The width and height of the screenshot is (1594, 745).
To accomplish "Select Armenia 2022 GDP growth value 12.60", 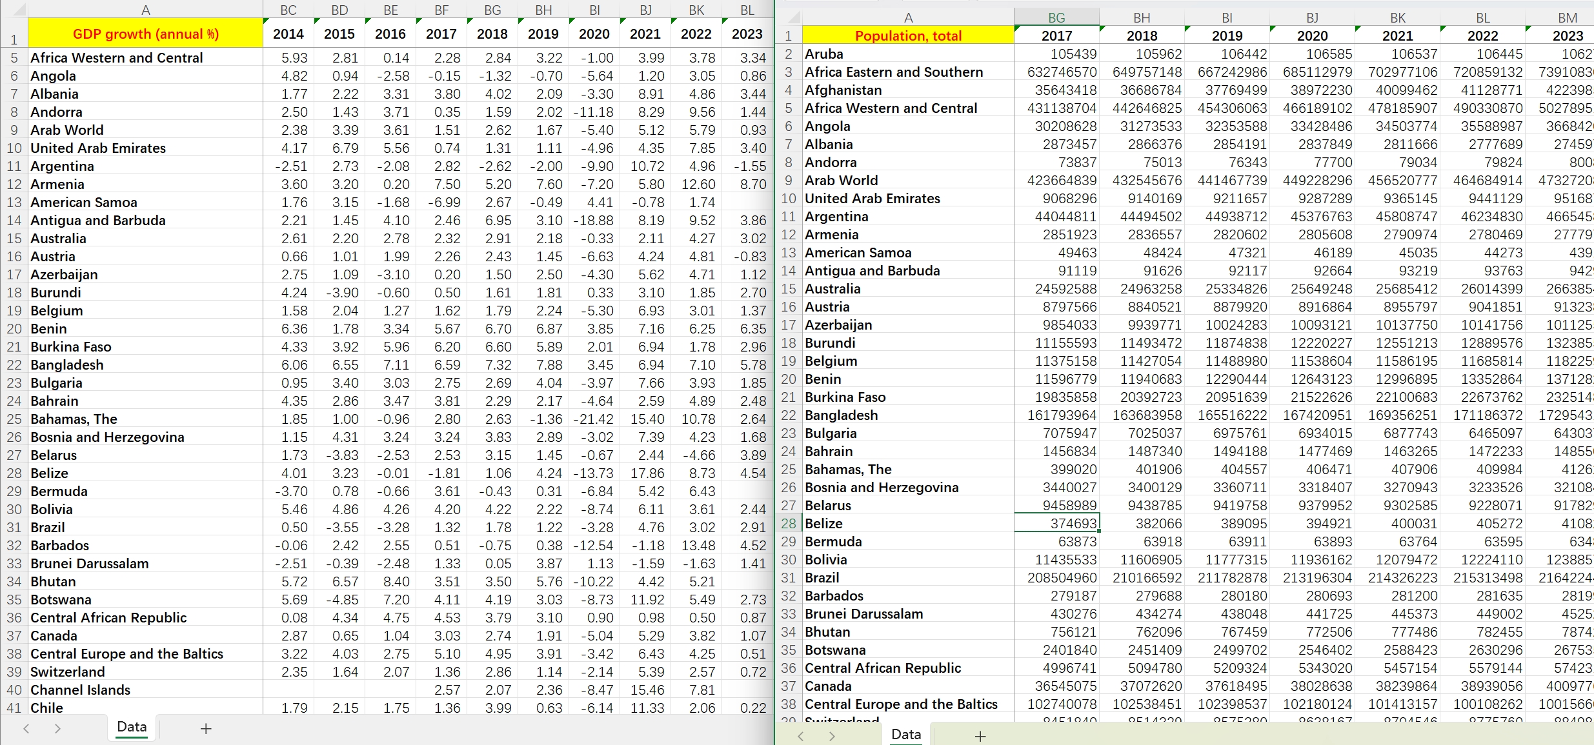I will [x=697, y=184].
